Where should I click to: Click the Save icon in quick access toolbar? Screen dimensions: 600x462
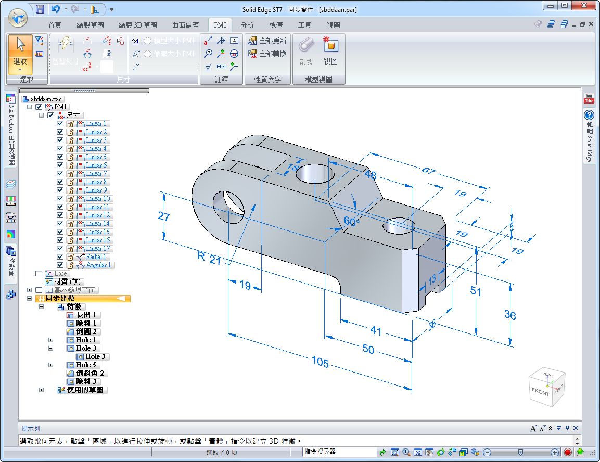click(40, 9)
